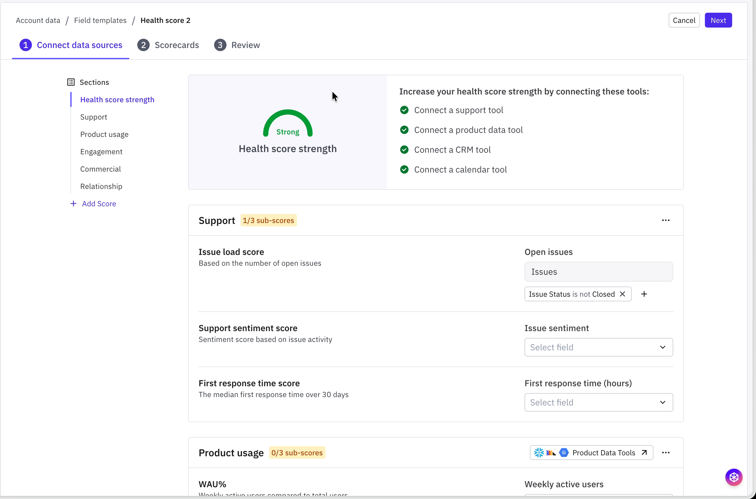This screenshot has width=756, height=499.
Task: Remove the Issue Status filter chip
Action: (622, 294)
